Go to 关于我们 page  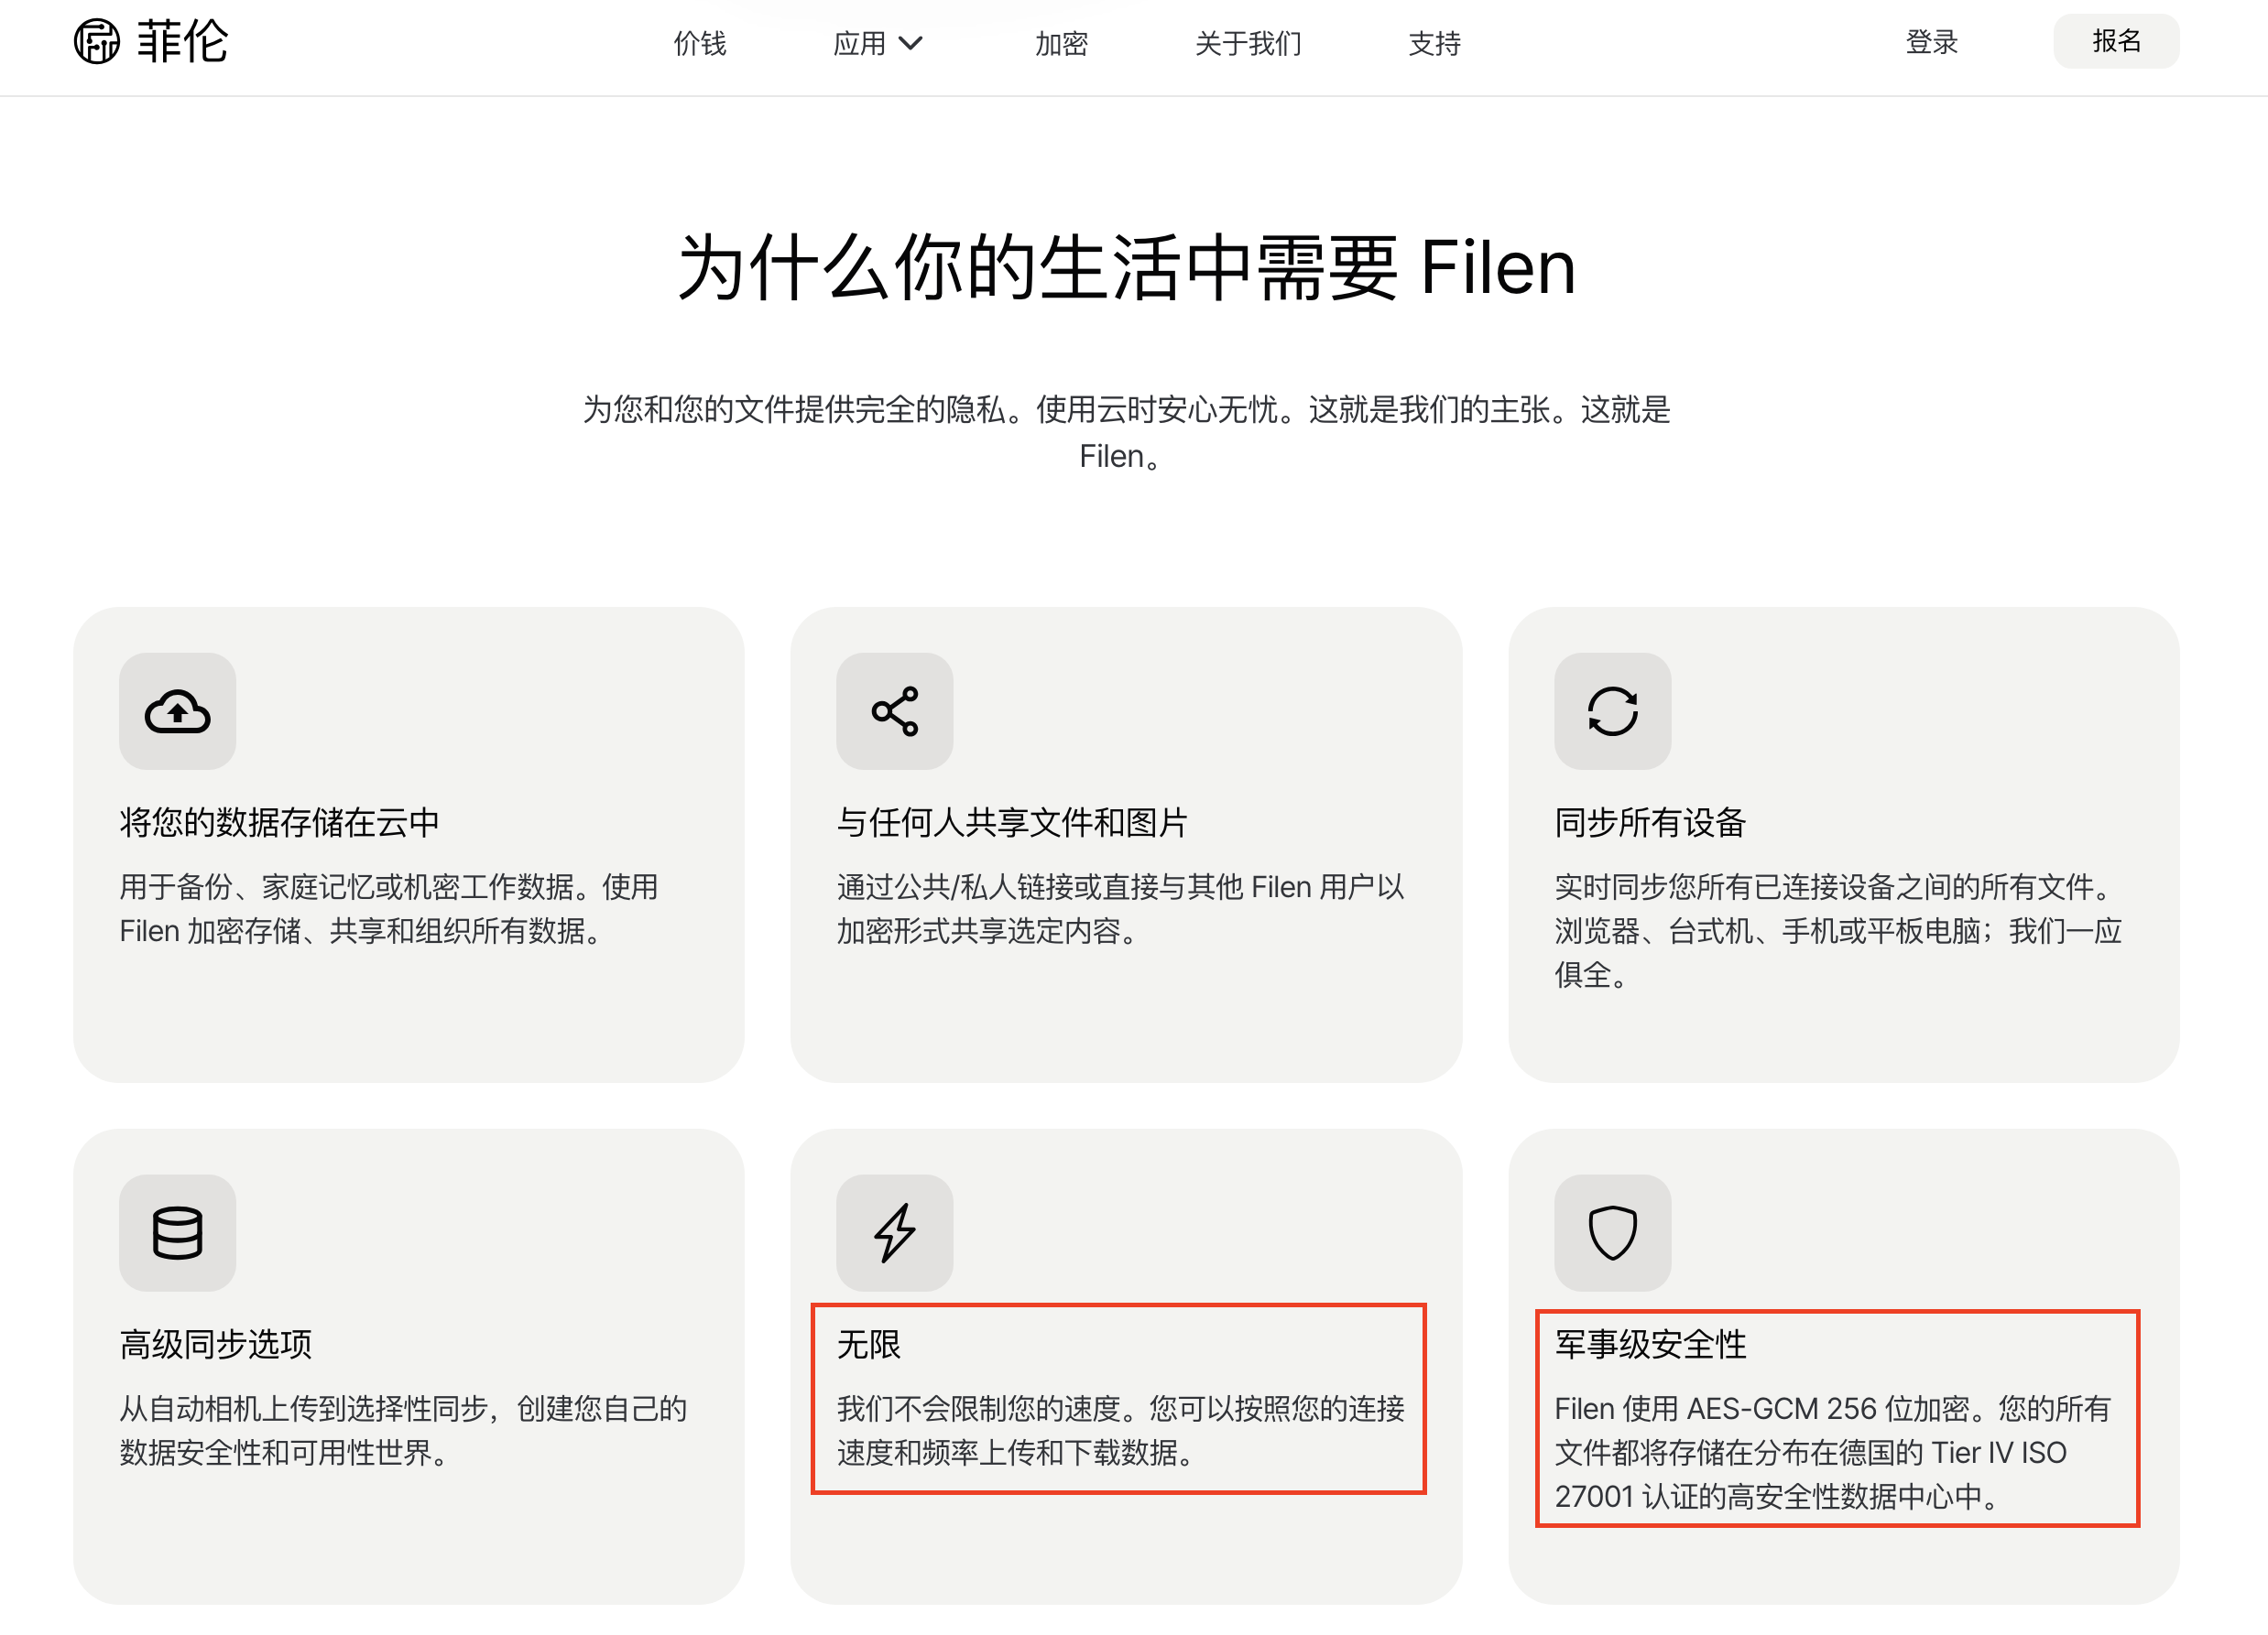click(x=1248, y=43)
